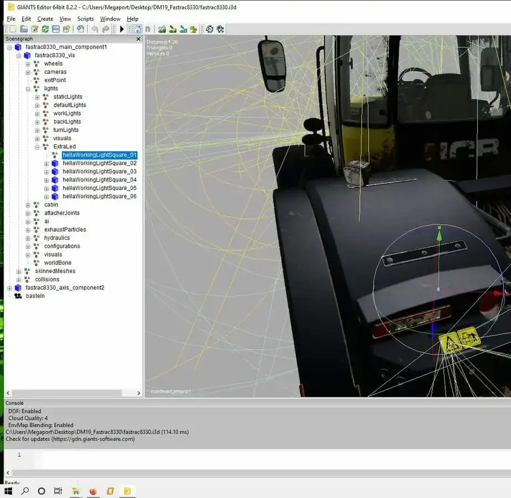Collapse the ExtraLed group
Viewport: 511px width, 498px height.
(x=37, y=147)
